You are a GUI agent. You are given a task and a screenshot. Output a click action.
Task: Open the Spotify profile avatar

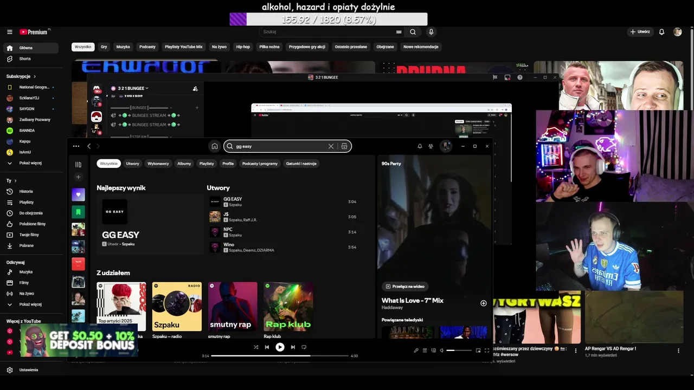click(446, 146)
